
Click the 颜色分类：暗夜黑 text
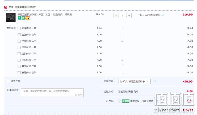[62, 15]
